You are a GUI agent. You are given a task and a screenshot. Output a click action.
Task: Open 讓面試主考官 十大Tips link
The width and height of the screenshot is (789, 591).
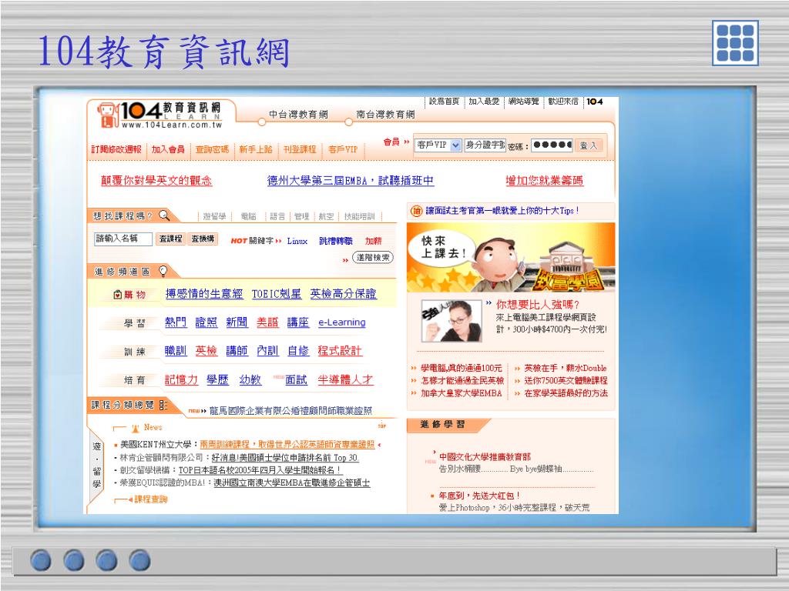(502, 211)
